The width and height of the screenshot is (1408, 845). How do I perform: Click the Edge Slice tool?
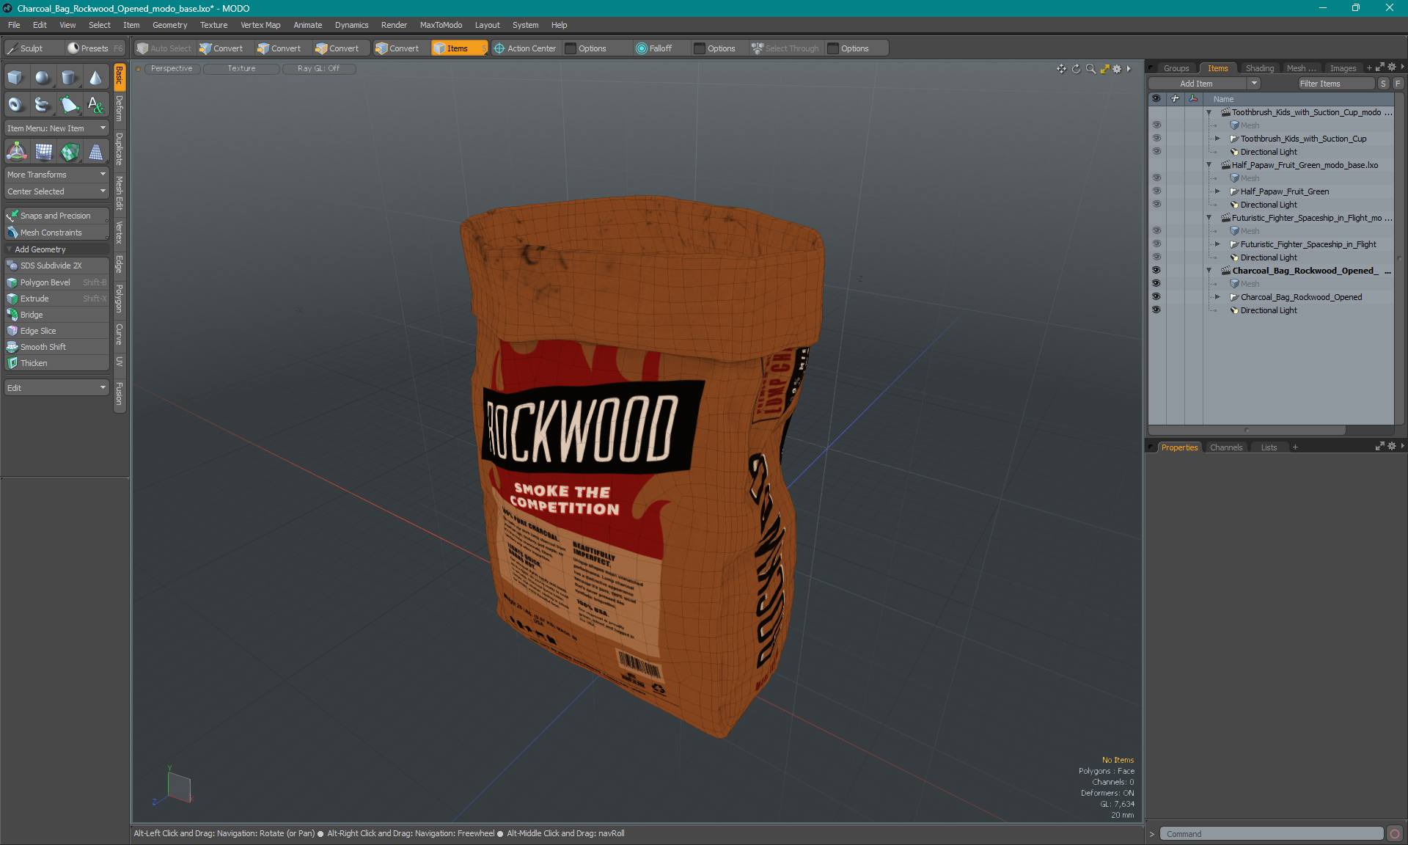point(56,331)
